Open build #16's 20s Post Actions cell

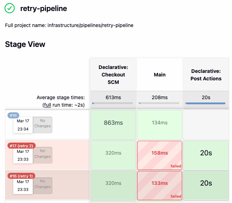[x=206, y=183]
